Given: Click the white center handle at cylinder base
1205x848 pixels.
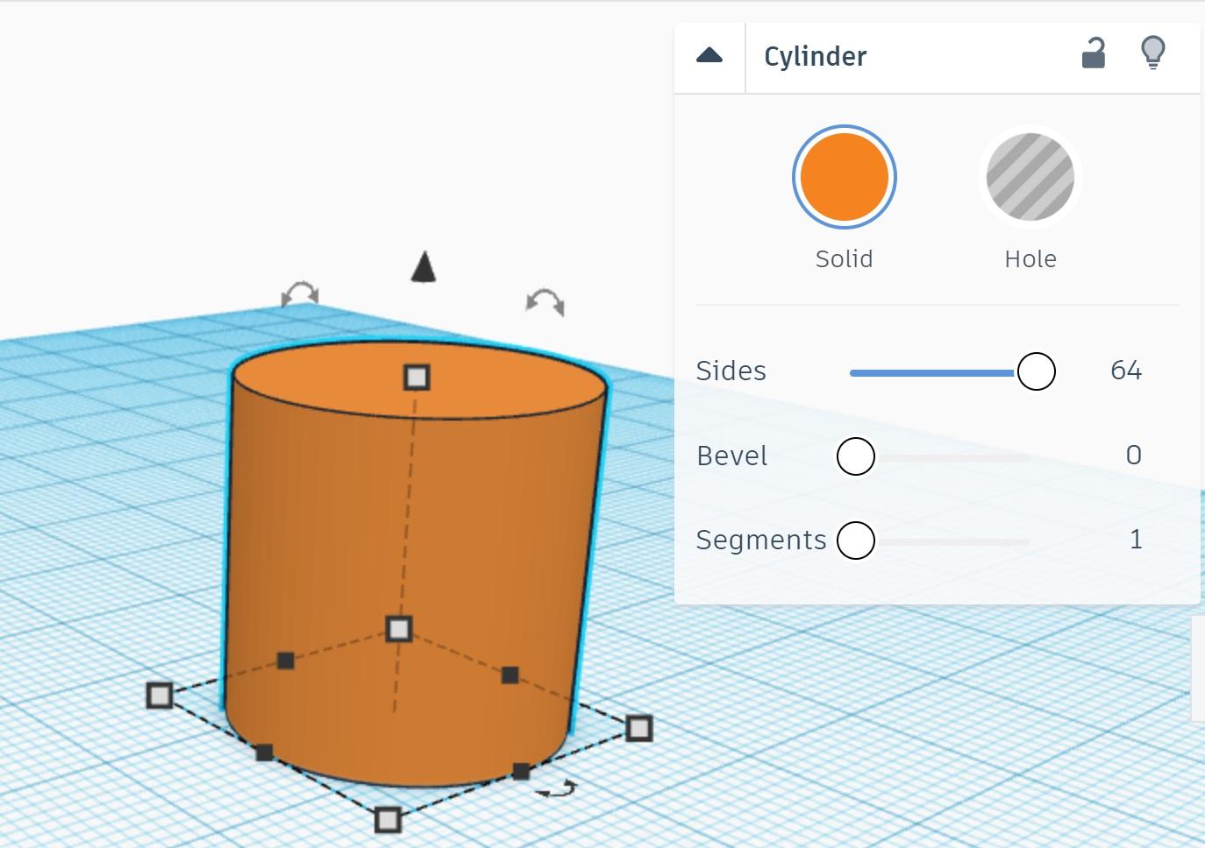Looking at the screenshot, I should tap(399, 629).
